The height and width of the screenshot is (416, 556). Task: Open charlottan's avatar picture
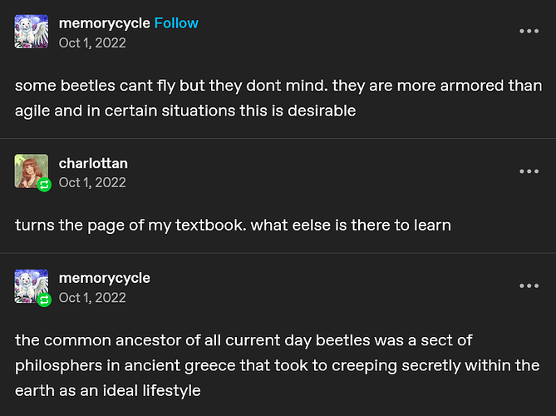(32, 171)
